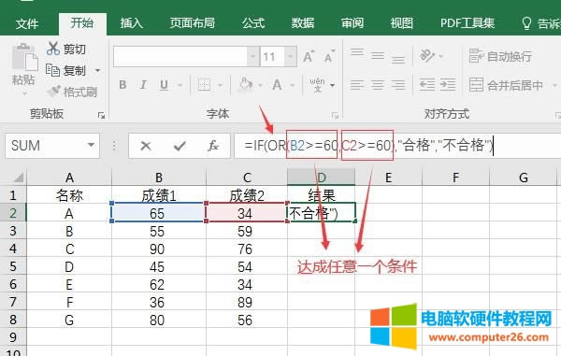Open the Name Box dropdown showing SUM

click(x=91, y=145)
